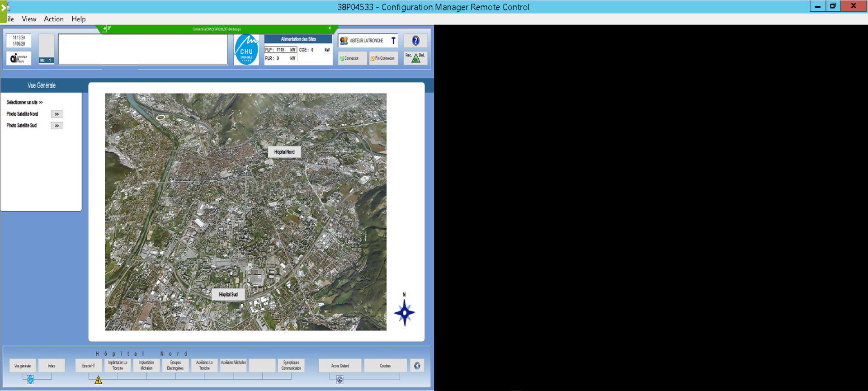The height and width of the screenshot is (391, 868).
Task: Close the green connection notification bar
Action: [x=330, y=28]
